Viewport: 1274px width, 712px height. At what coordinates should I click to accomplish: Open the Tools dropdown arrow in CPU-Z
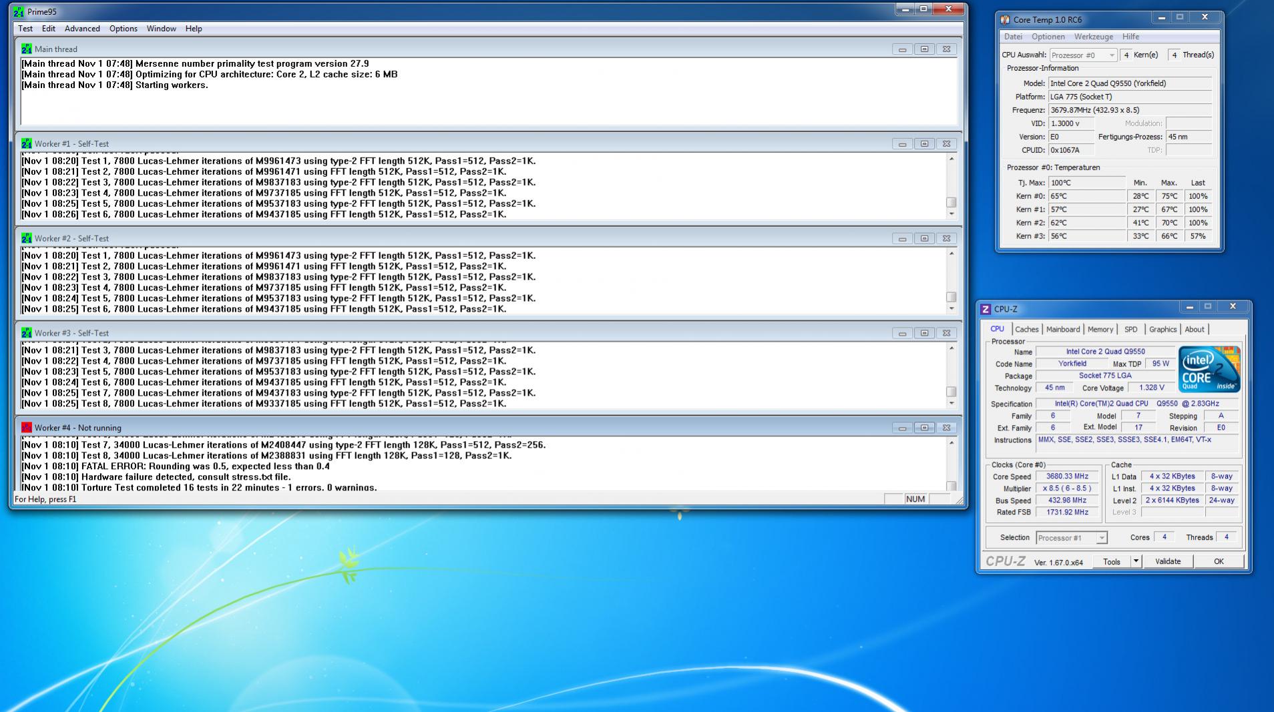tap(1136, 561)
